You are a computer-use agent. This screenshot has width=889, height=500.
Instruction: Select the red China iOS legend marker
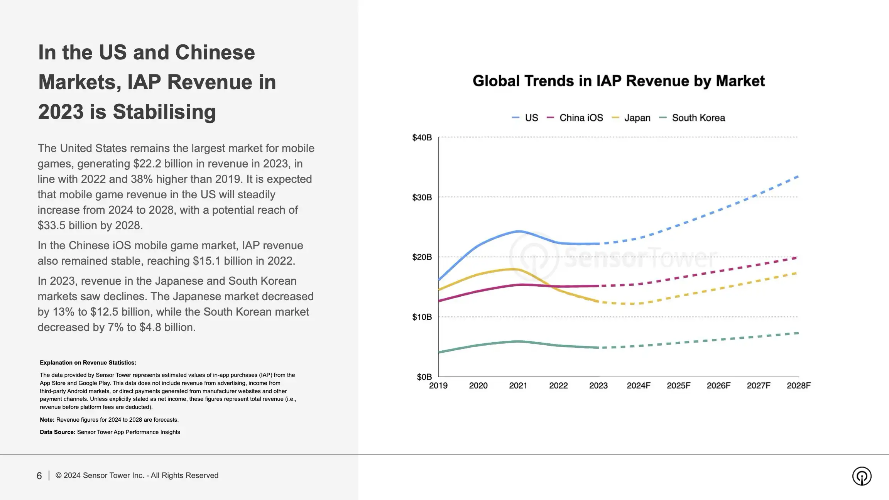[549, 118]
